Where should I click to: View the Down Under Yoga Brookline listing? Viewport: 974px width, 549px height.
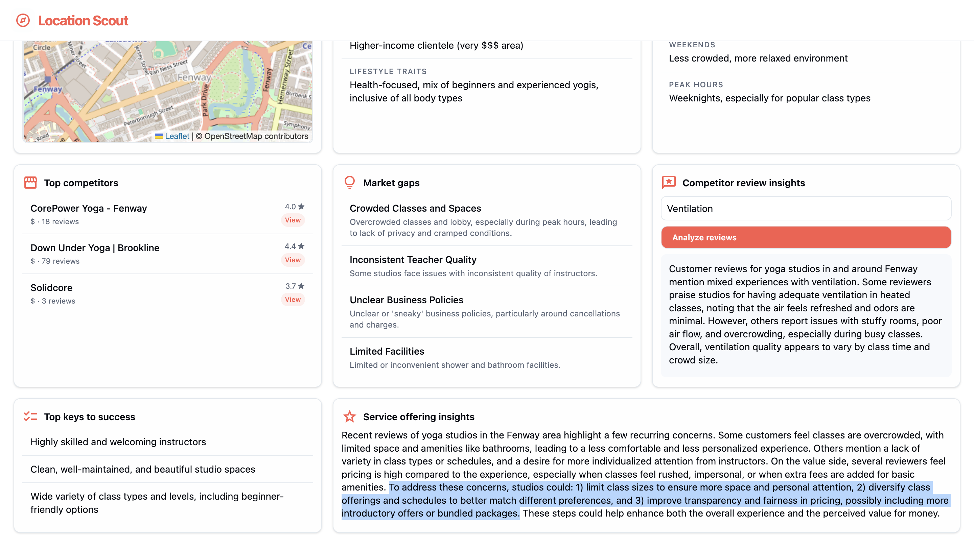coord(293,260)
